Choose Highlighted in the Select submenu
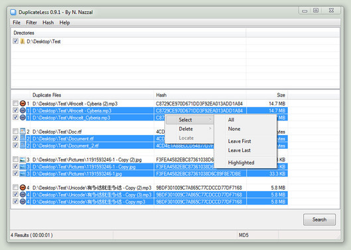The width and height of the screenshot is (351, 250). 246,163
